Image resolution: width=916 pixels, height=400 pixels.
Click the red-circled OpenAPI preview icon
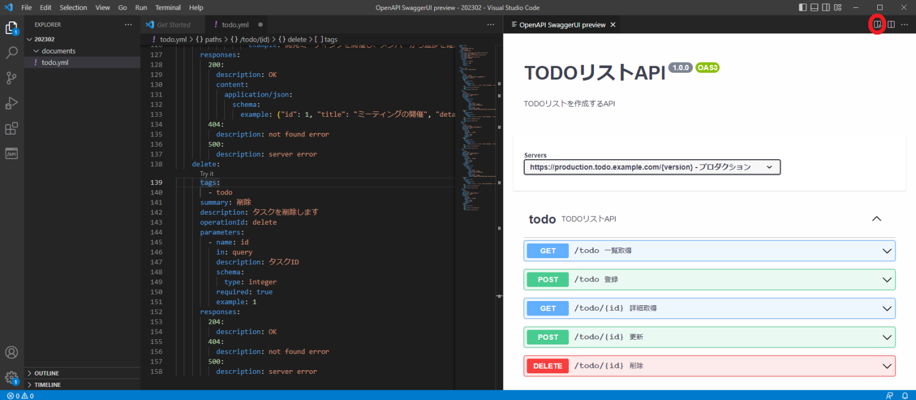877,24
